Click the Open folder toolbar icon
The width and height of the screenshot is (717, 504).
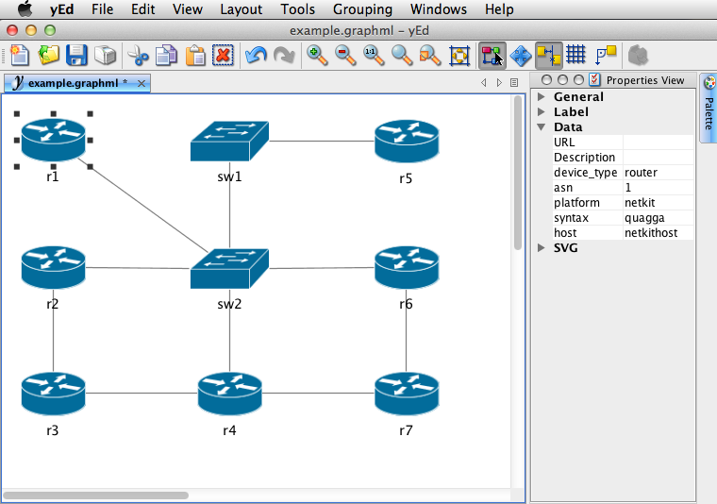48,56
